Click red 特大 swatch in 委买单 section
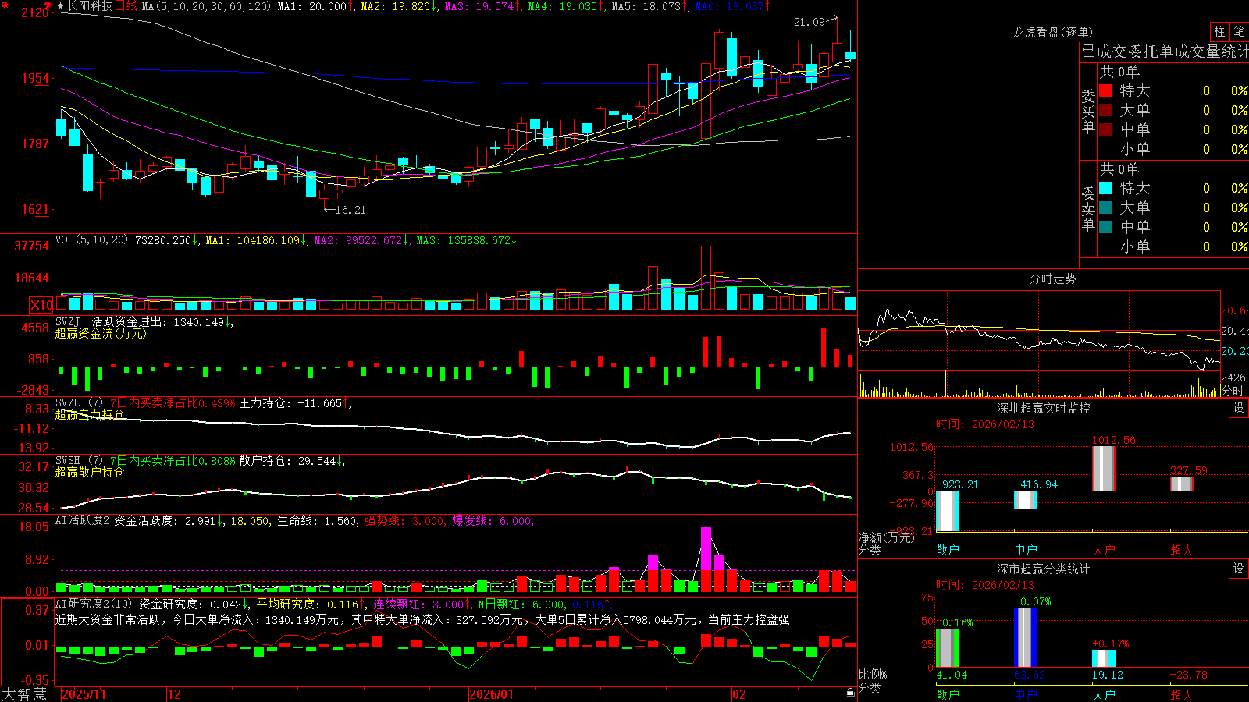The width and height of the screenshot is (1249, 702). click(1105, 90)
